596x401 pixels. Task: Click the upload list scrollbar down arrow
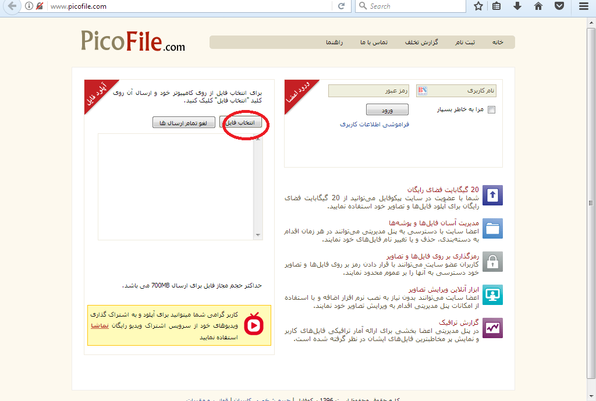click(x=258, y=235)
